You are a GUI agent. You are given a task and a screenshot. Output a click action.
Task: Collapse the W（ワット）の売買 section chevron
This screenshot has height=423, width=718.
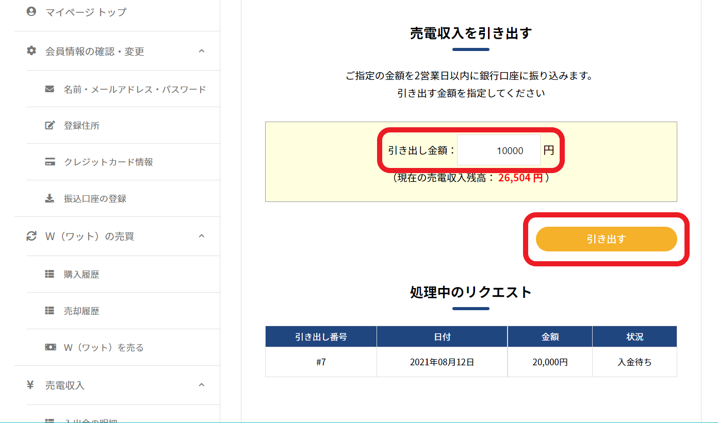pyautogui.click(x=202, y=236)
